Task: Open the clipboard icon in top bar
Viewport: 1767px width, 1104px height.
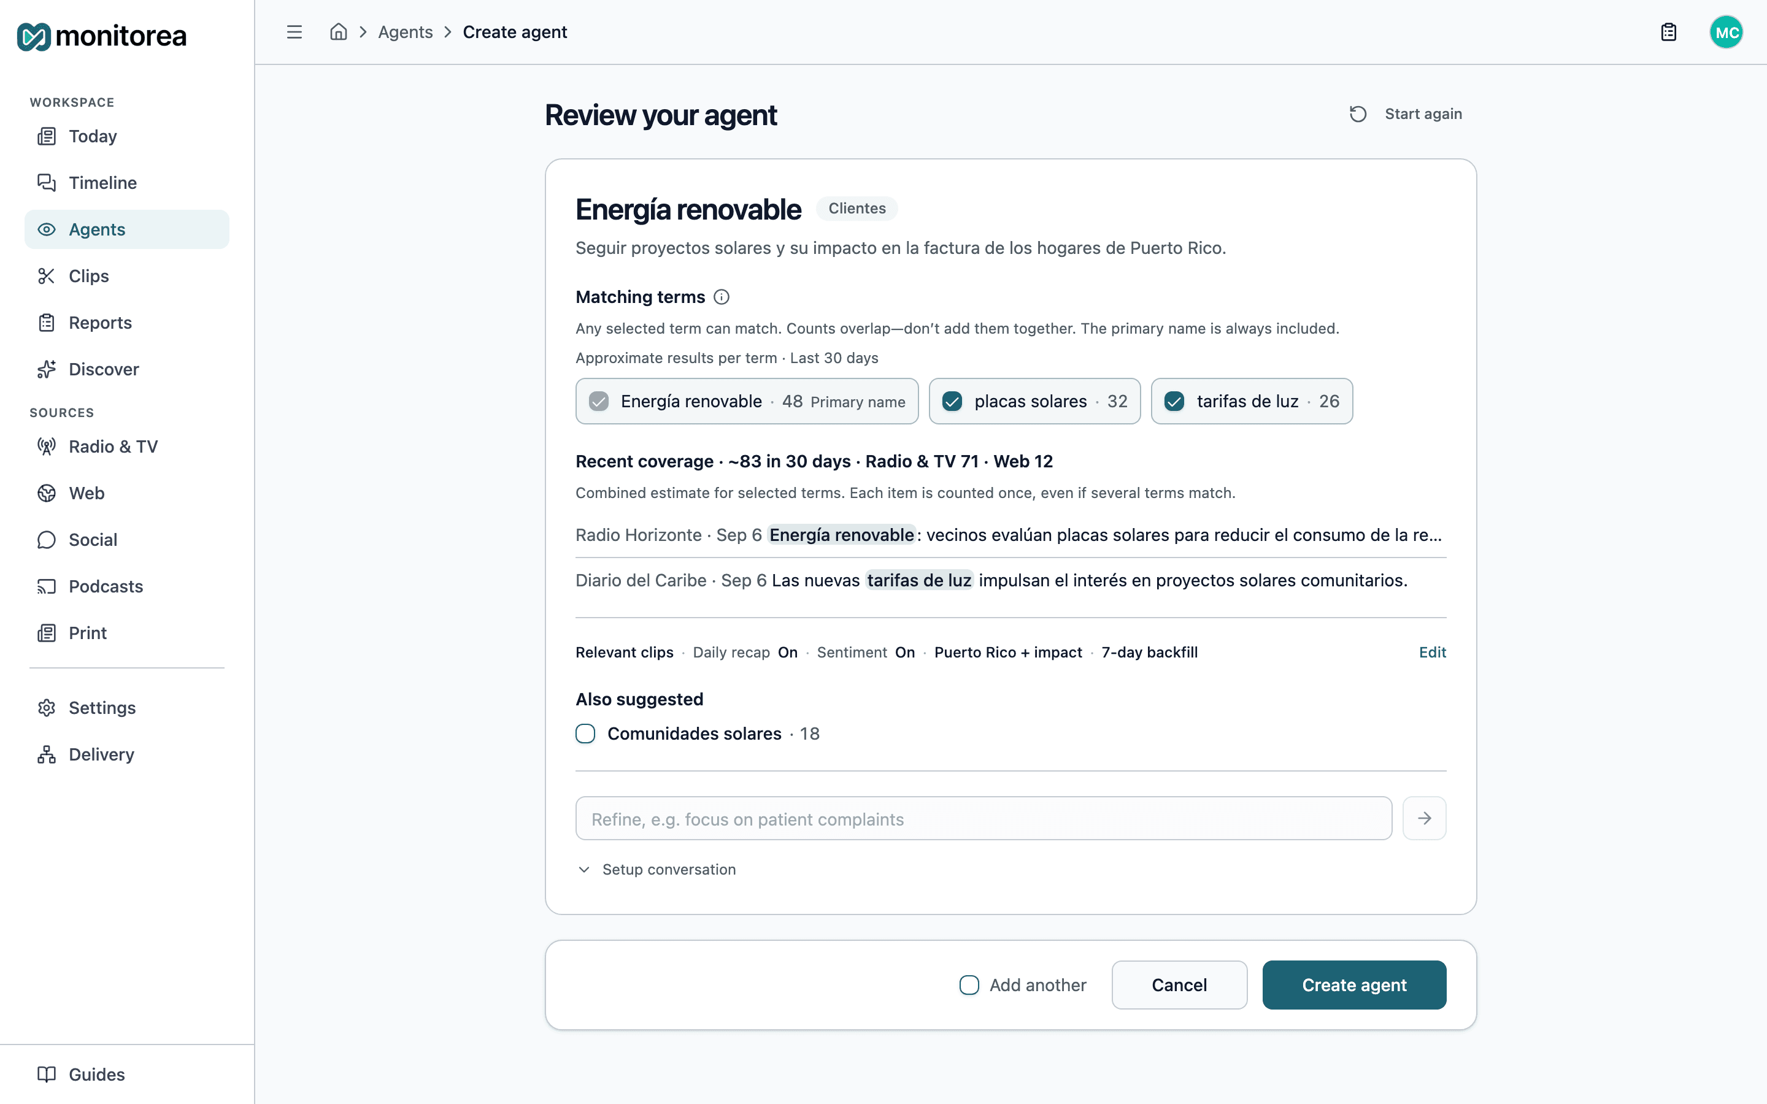Action: pyautogui.click(x=1668, y=32)
